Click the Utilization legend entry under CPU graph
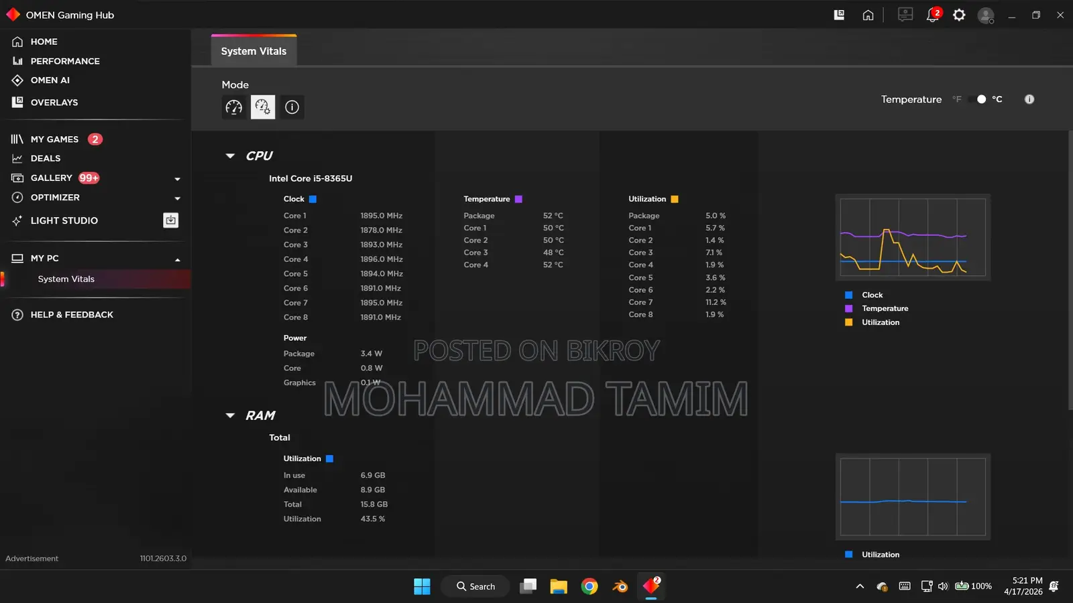1073x603 pixels. (x=872, y=322)
